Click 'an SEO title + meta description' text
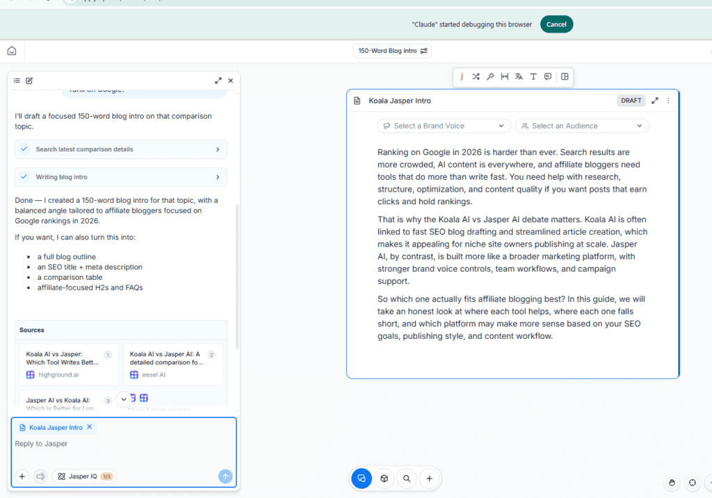The image size is (712, 498). [x=90, y=267]
